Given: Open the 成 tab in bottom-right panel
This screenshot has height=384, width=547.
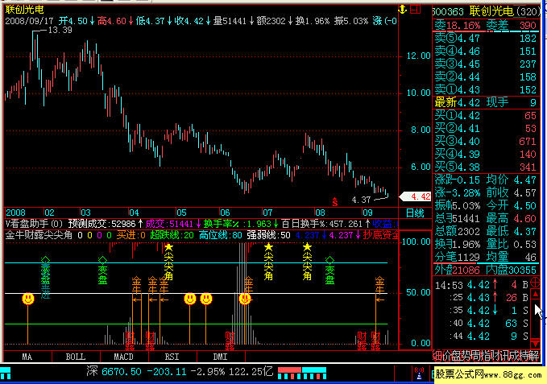Looking at the screenshot, I should pyautogui.click(x=515, y=356).
